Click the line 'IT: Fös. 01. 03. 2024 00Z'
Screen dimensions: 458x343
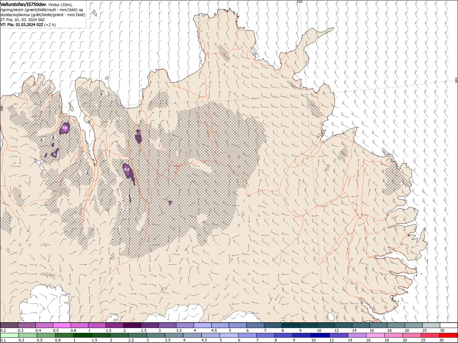(x=22, y=20)
